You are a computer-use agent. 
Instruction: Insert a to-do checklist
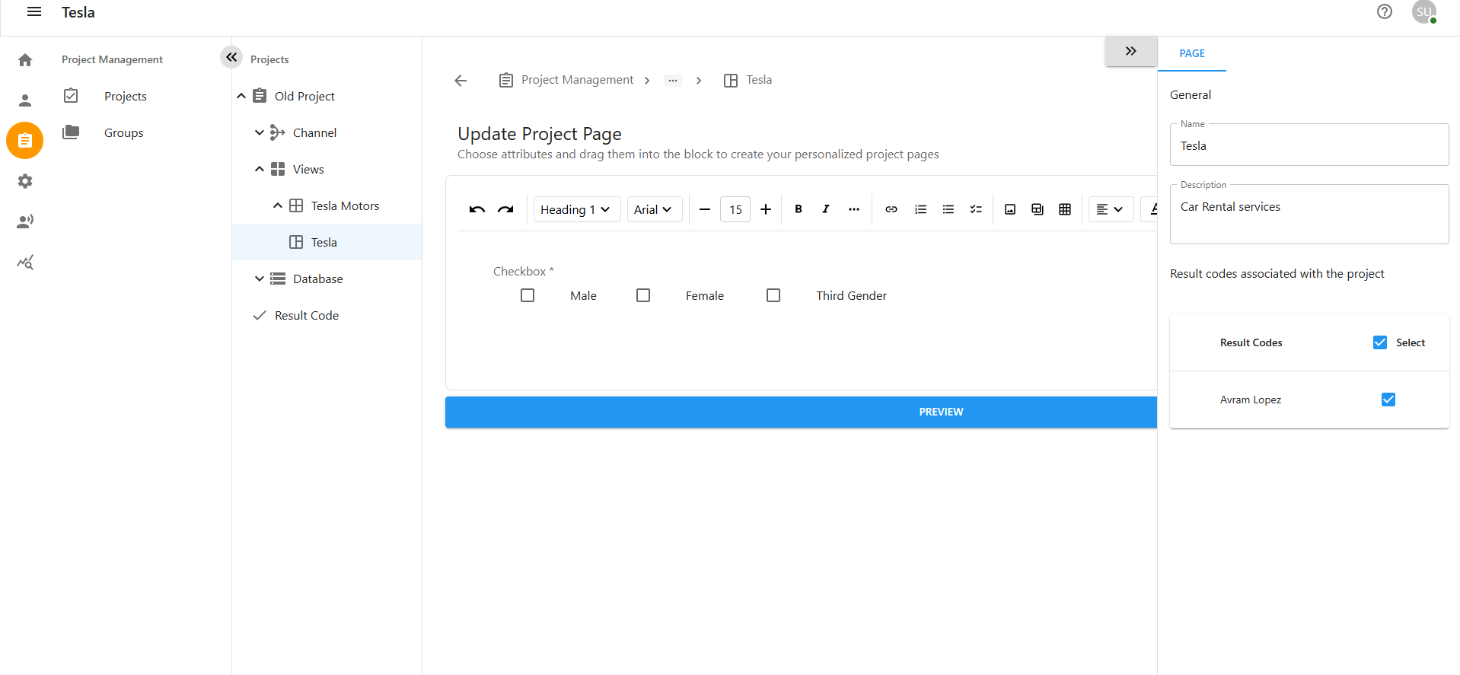(976, 209)
